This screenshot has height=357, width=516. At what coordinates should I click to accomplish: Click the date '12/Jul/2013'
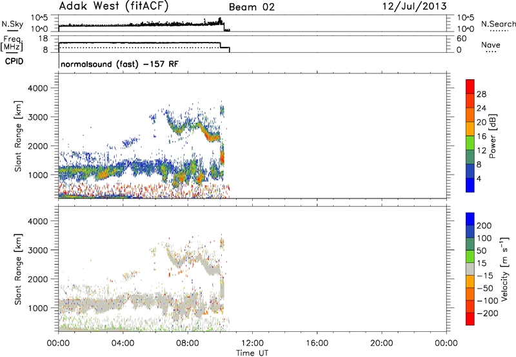coord(414,6)
